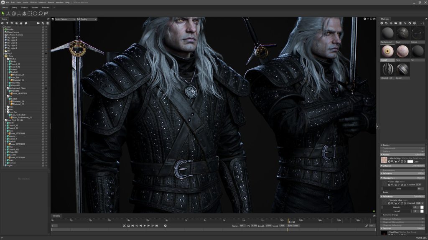
Task: Delete material via Materials trash icon
Action: pyautogui.click(x=400, y=23)
